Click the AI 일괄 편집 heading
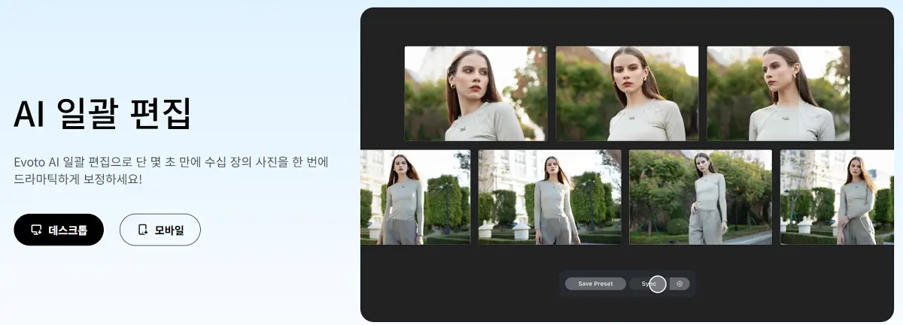 pyautogui.click(x=102, y=113)
